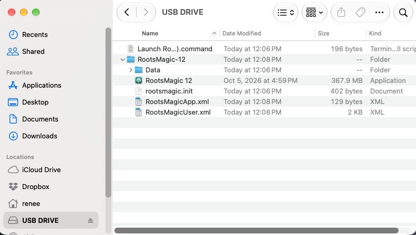Click the Shared people icon
This screenshot has height=235, width=416.
point(13,51)
